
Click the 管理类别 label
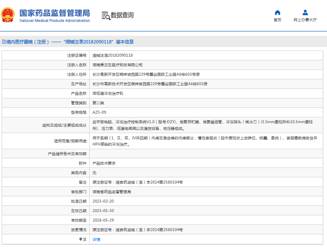(79, 103)
